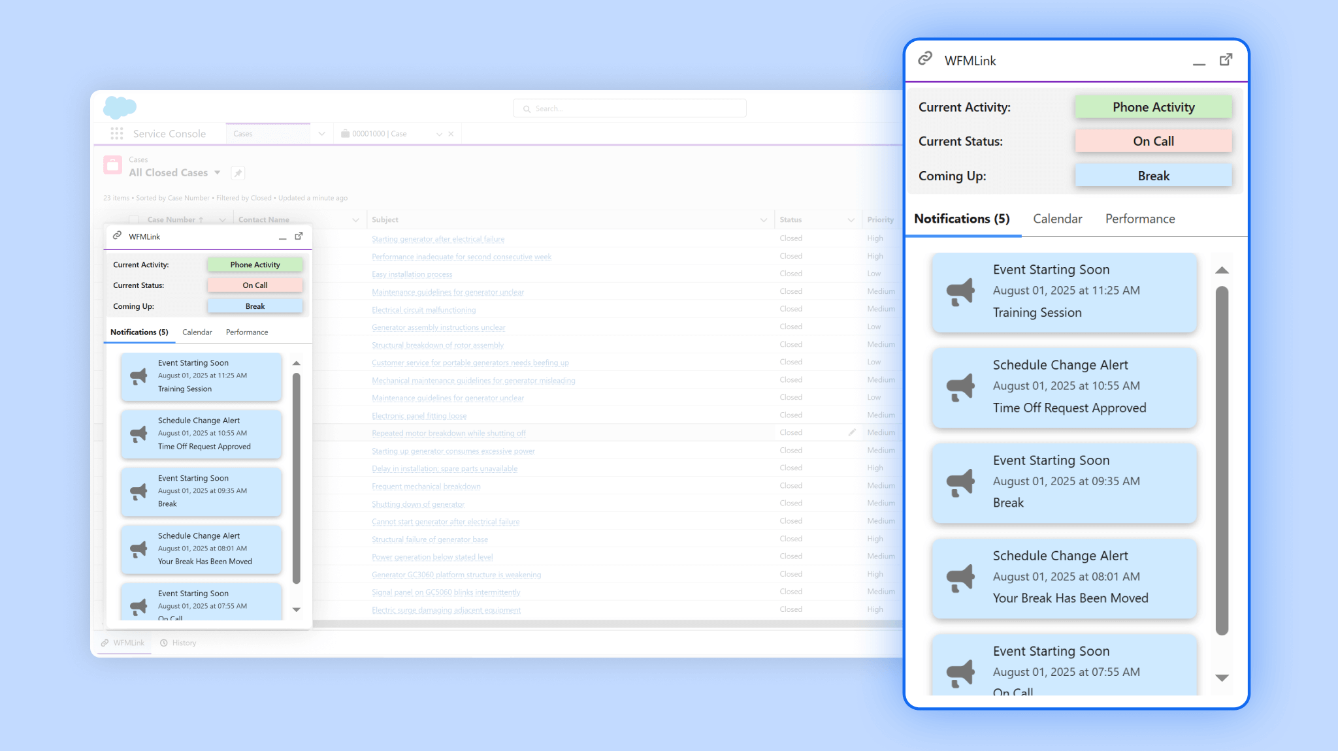Click the pin icon next to All Closed Cases
The width and height of the screenshot is (1338, 751).
[238, 173]
